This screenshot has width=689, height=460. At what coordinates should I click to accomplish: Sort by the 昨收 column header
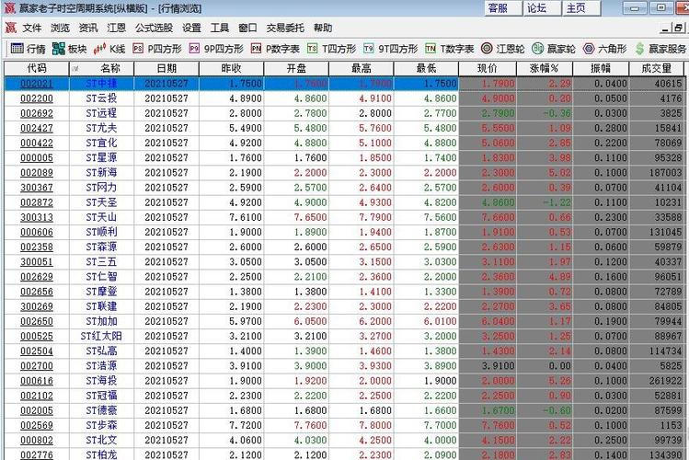[231, 68]
